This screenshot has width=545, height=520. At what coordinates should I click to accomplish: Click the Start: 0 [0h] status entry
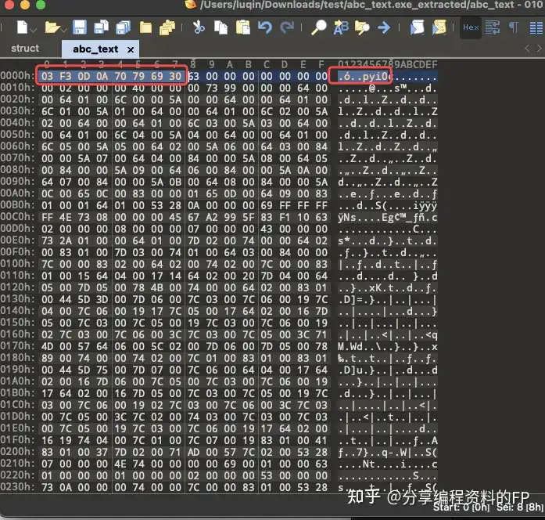click(x=461, y=507)
